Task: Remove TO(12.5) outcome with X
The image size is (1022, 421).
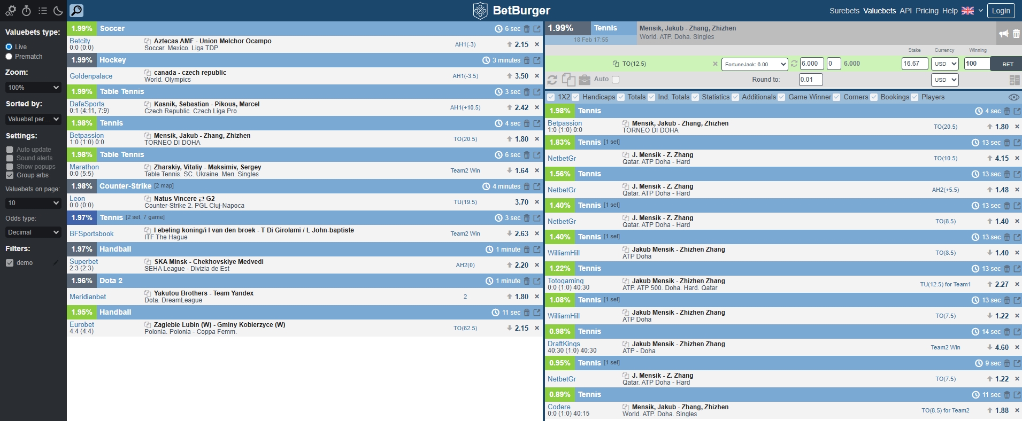Action: [x=715, y=64]
